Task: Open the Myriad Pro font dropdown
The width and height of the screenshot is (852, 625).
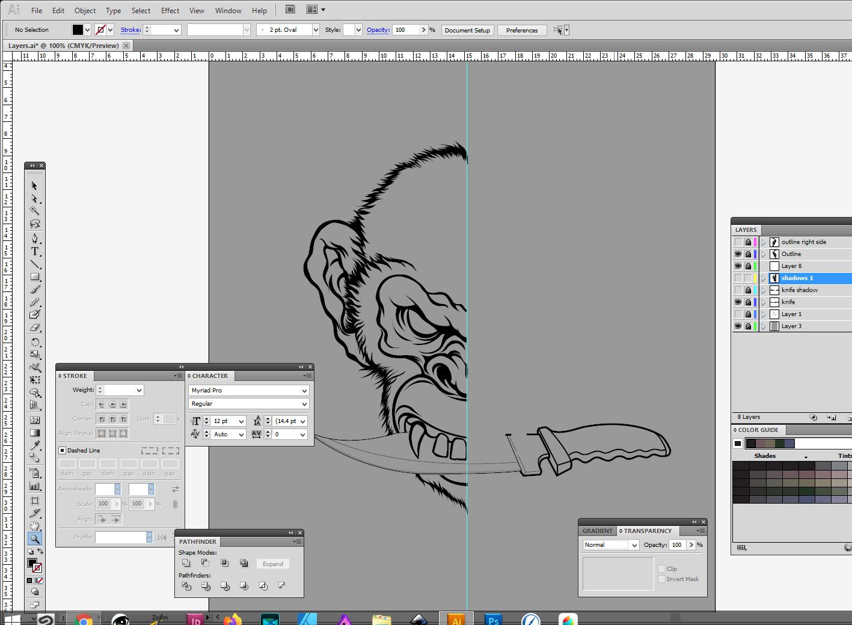Action: coord(305,390)
